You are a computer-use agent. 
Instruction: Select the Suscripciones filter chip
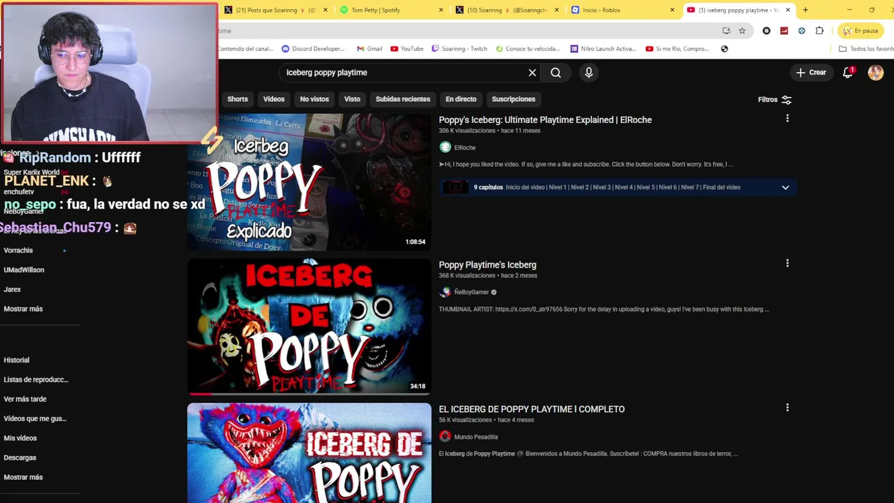pyautogui.click(x=513, y=99)
